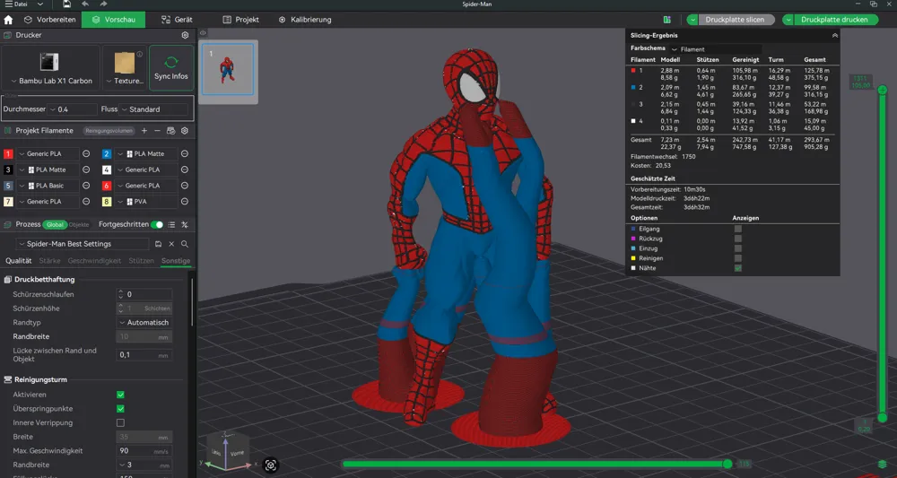
Task: Undo the last action
Action: [85, 4]
